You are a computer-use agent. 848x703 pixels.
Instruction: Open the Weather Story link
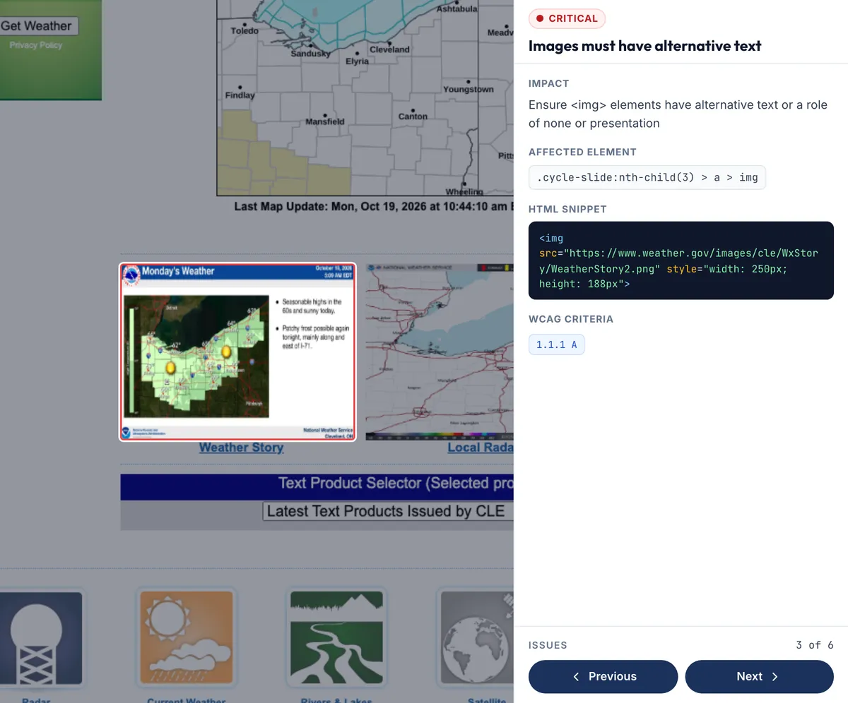coord(241,447)
